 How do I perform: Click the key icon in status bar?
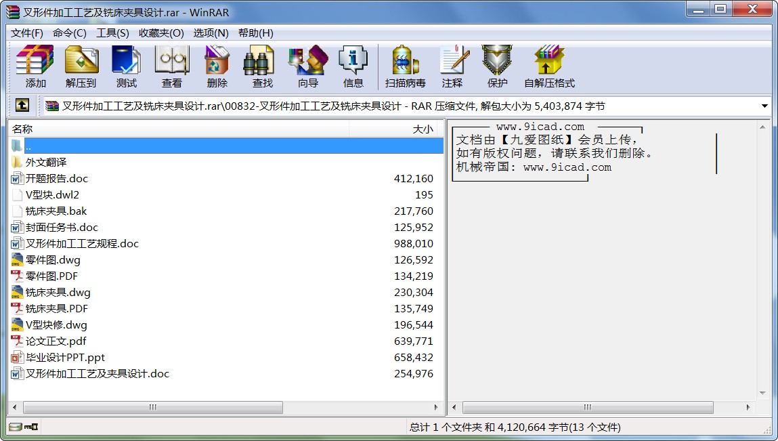[x=31, y=427]
